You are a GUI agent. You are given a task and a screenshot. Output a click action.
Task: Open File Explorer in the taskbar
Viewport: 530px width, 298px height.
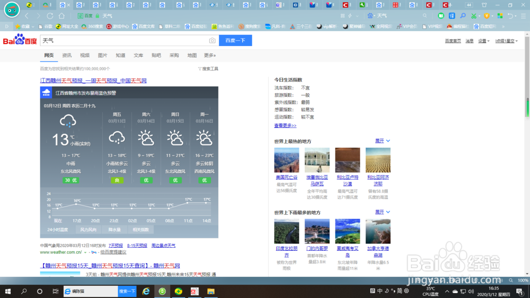tap(211, 291)
